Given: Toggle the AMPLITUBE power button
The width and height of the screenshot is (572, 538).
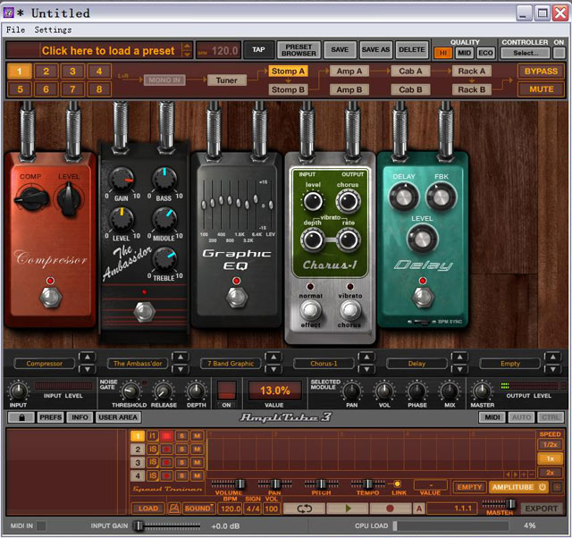Looking at the screenshot, I should coord(542,487).
